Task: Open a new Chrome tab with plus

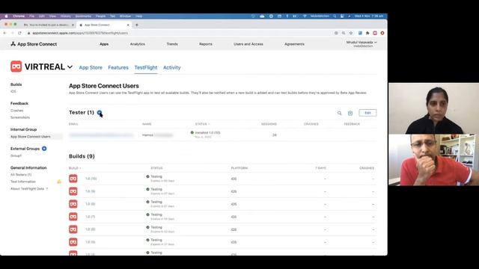Action: [x=136, y=25]
